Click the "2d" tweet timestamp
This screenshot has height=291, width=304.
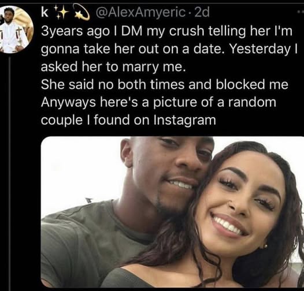click(x=202, y=12)
